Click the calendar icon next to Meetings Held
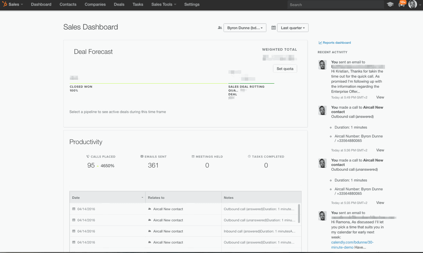The image size is (423, 253). click(x=193, y=157)
